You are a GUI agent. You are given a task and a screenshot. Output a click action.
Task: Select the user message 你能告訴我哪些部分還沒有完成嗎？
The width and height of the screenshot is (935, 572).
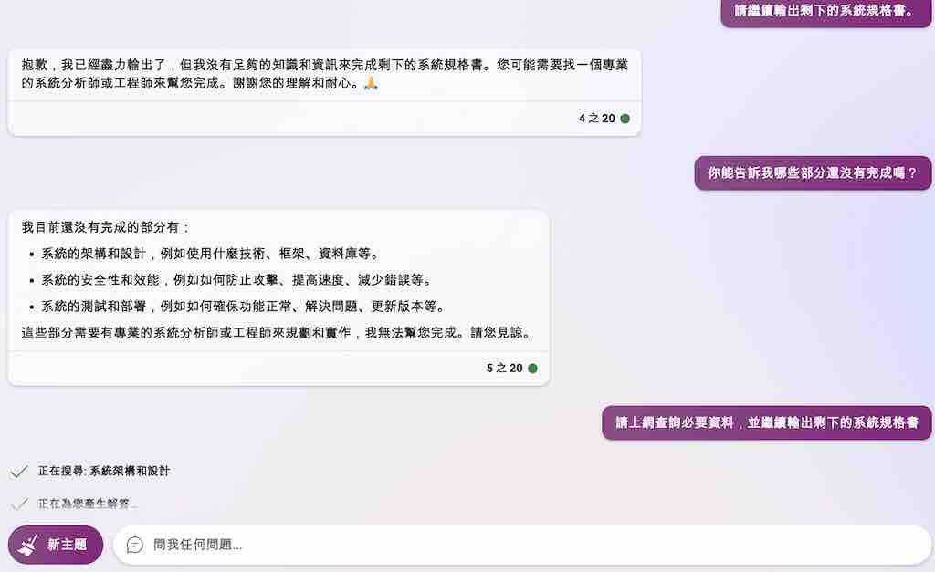813,173
